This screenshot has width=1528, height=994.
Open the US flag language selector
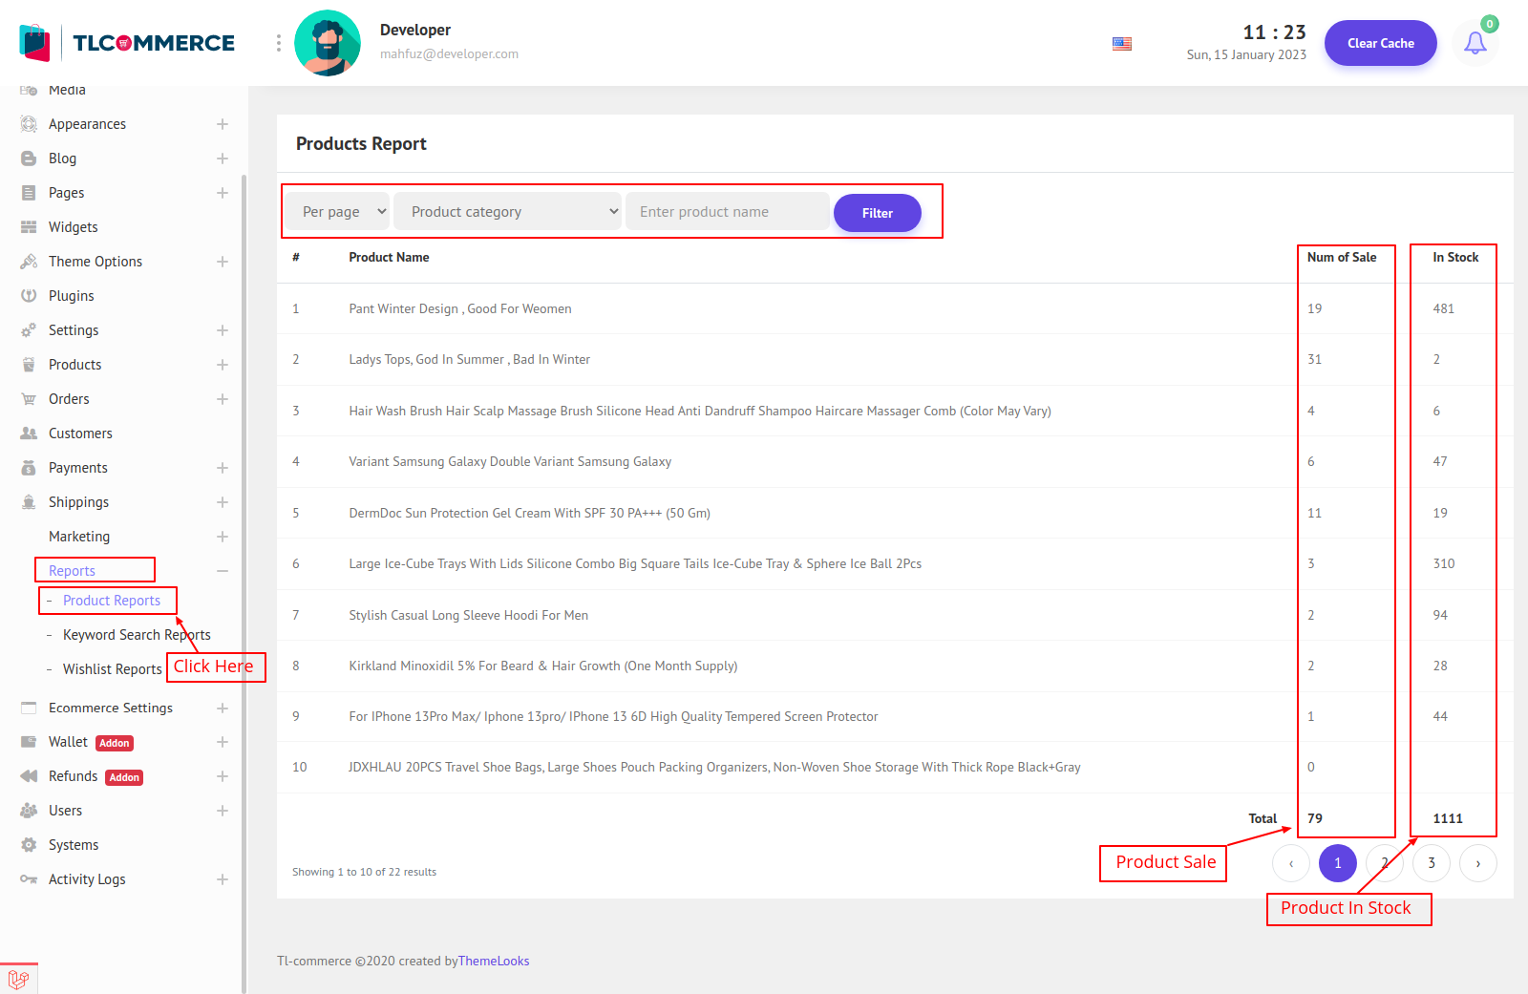pos(1122,44)
